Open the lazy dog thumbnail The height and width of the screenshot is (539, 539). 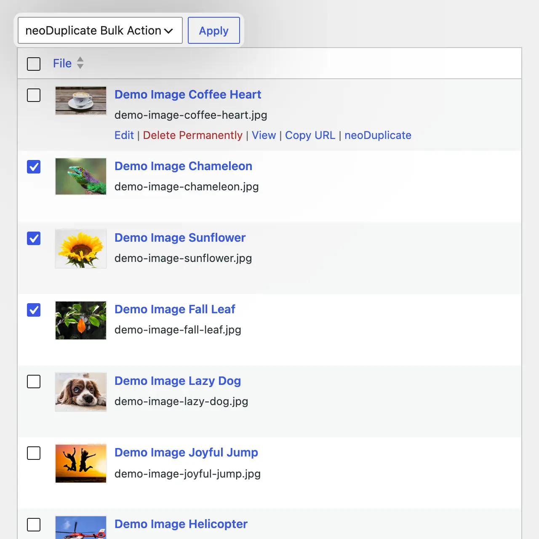(x=81, y=392)
